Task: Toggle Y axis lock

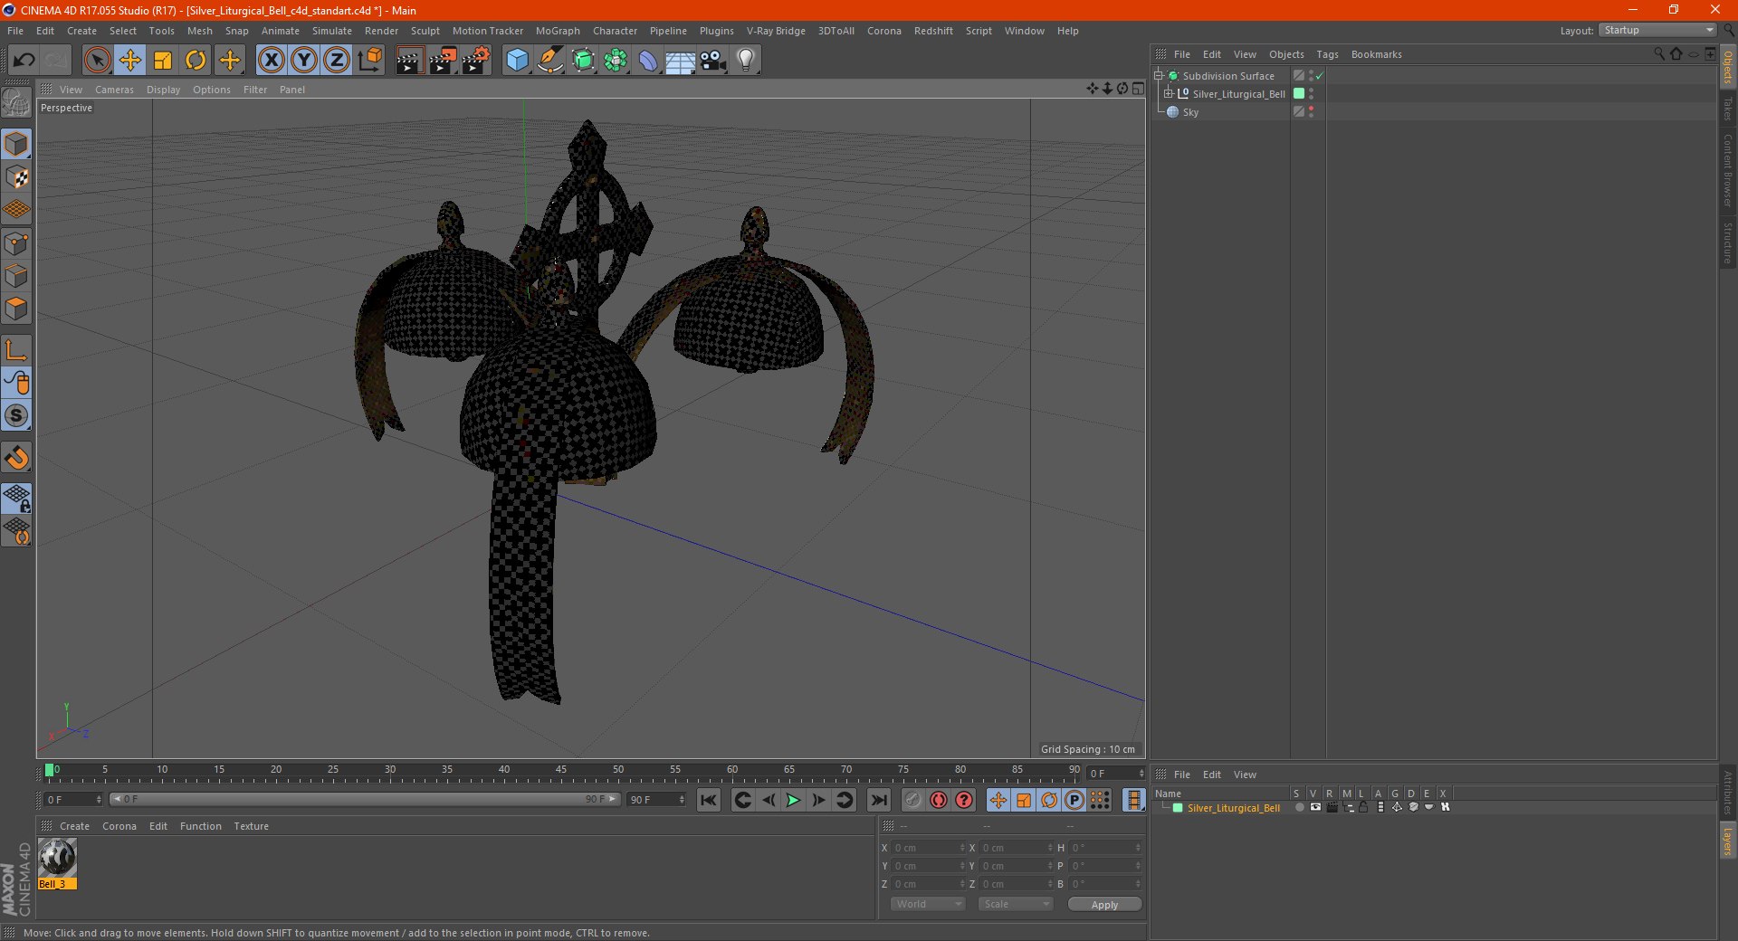Action: 304,61
